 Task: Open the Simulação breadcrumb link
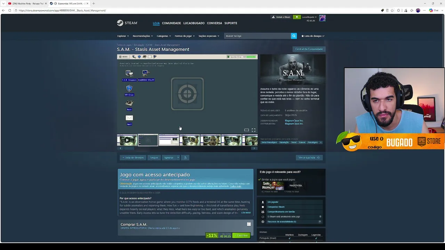(139, 45)
